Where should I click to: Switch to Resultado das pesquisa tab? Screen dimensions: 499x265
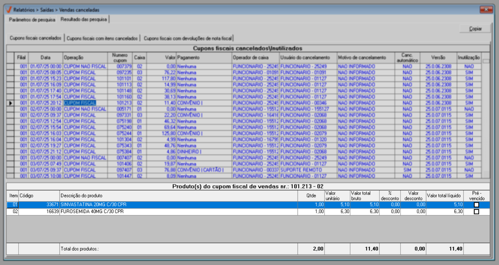click(83, 19)
